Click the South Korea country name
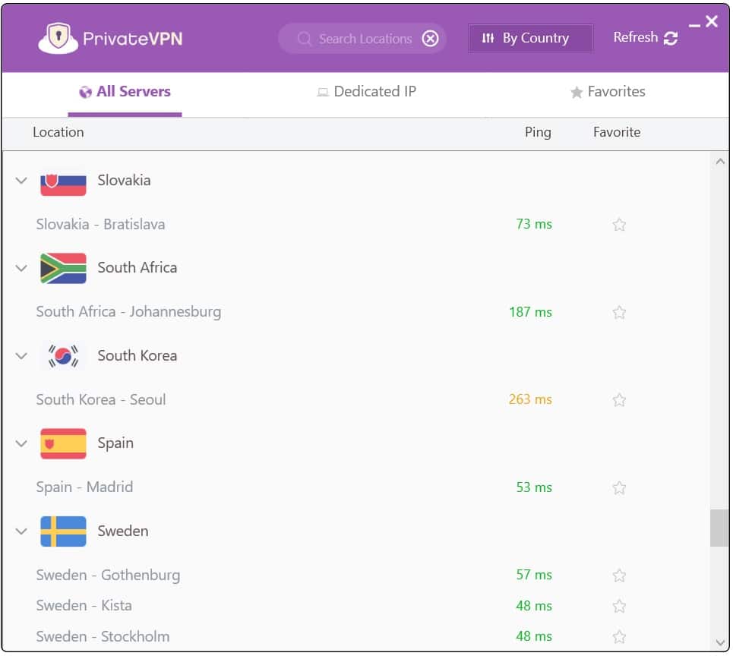Screen dimensions: 733x656 tap(137, 356)
